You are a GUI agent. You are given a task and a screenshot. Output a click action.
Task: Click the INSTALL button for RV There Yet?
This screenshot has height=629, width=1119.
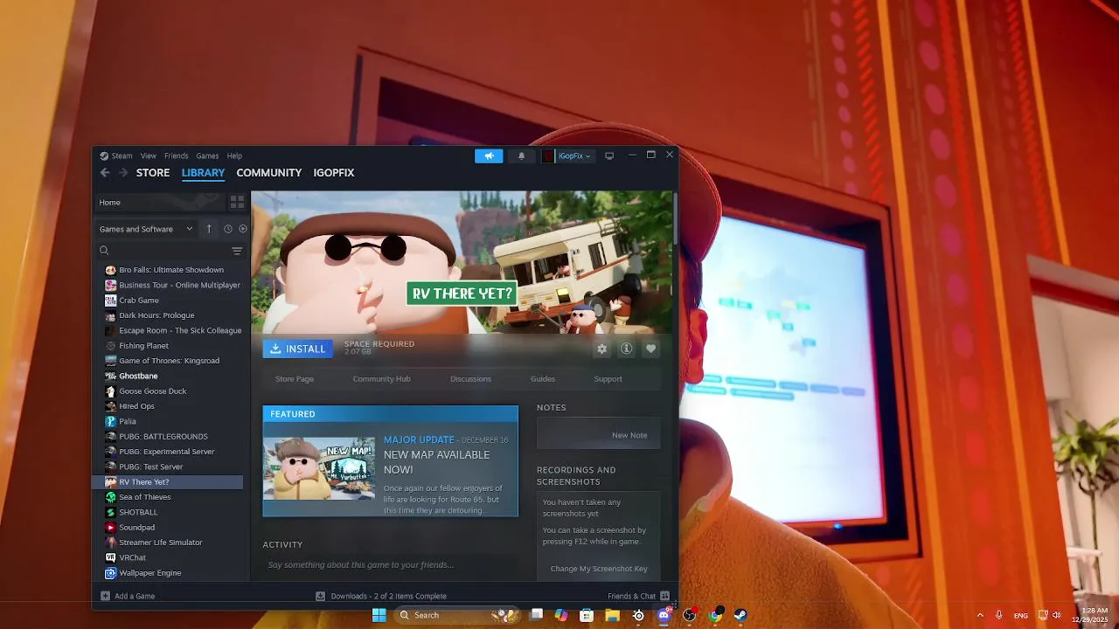[298, 349]
